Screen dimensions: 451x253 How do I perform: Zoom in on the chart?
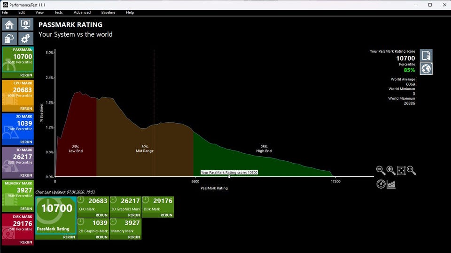(391, 170)
